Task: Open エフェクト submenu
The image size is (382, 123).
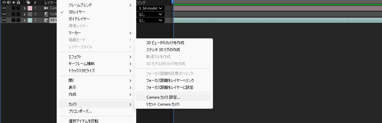Action: click(96, 56)
